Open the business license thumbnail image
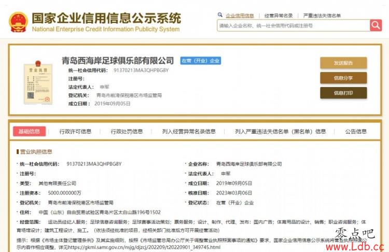This screenshot has width=389, height=252. tap(38, 83)
